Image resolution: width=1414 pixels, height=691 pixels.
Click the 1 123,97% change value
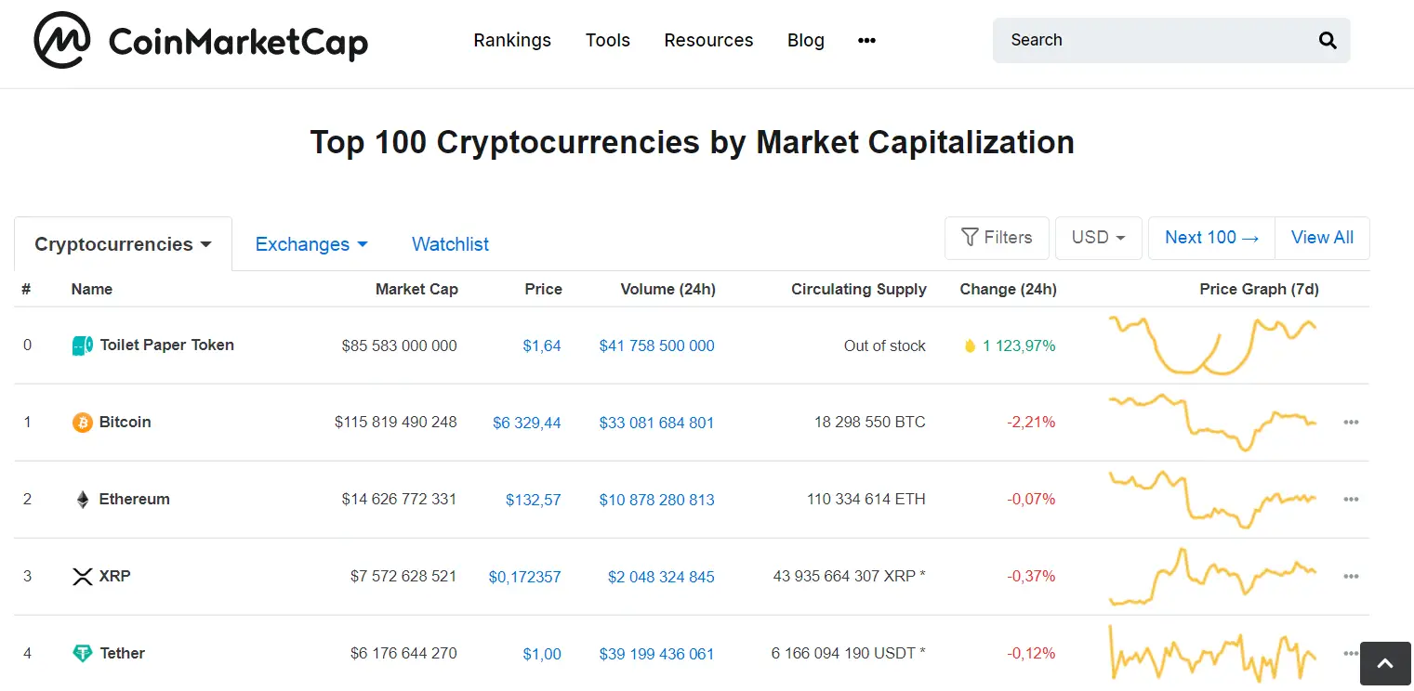point(1019,345)
